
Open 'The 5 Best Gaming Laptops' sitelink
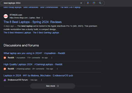point(46,33)
